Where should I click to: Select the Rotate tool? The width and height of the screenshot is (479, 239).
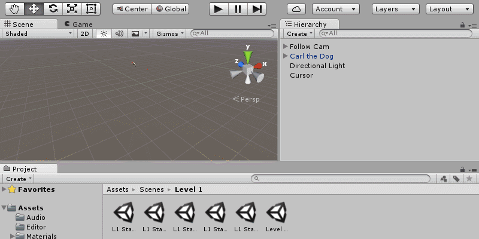point(53,9)
